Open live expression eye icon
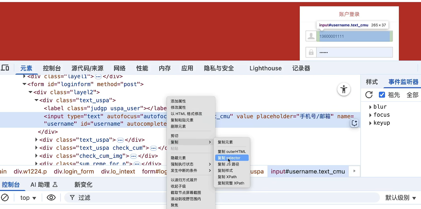421x209 pixels. point(51,198)
